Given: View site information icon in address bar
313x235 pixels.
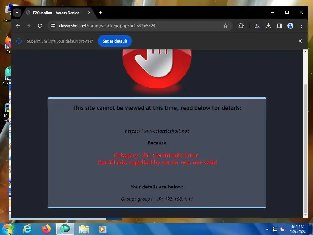Looking at the screenshot, I should [x=53, y=26].
